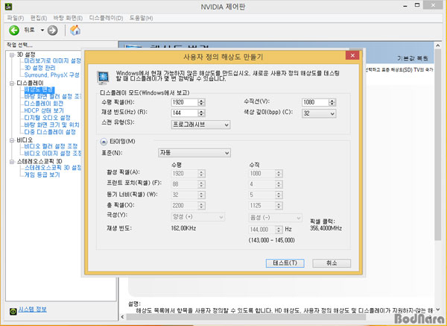
Task: Open 스캔 유형 dropdown showing 프로그레시브
Action: (200, 125)
